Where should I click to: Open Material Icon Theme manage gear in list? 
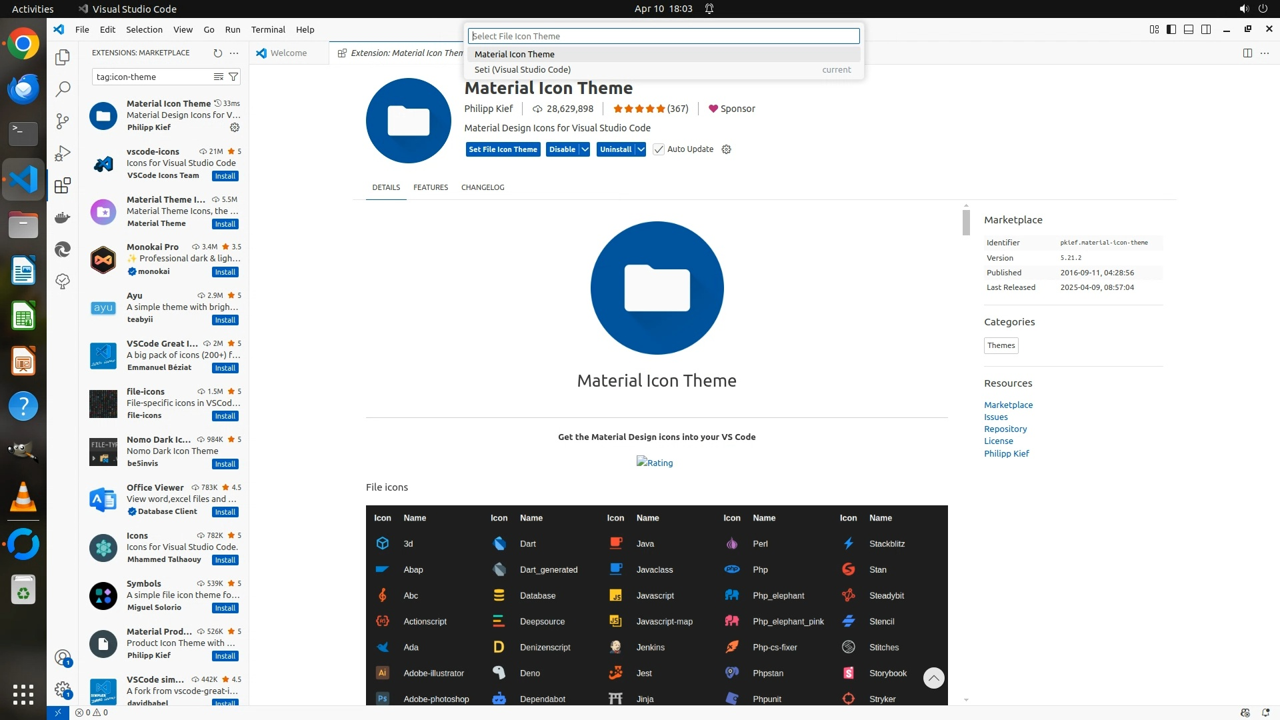235,127
